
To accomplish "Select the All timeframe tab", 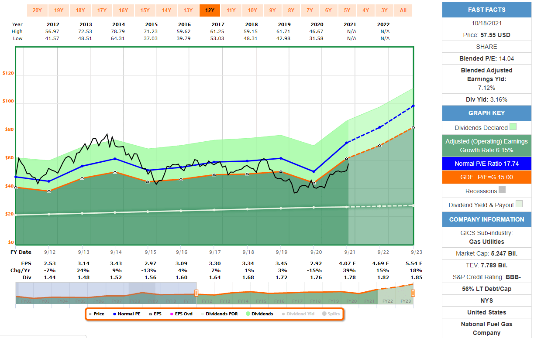I will 403,10.
